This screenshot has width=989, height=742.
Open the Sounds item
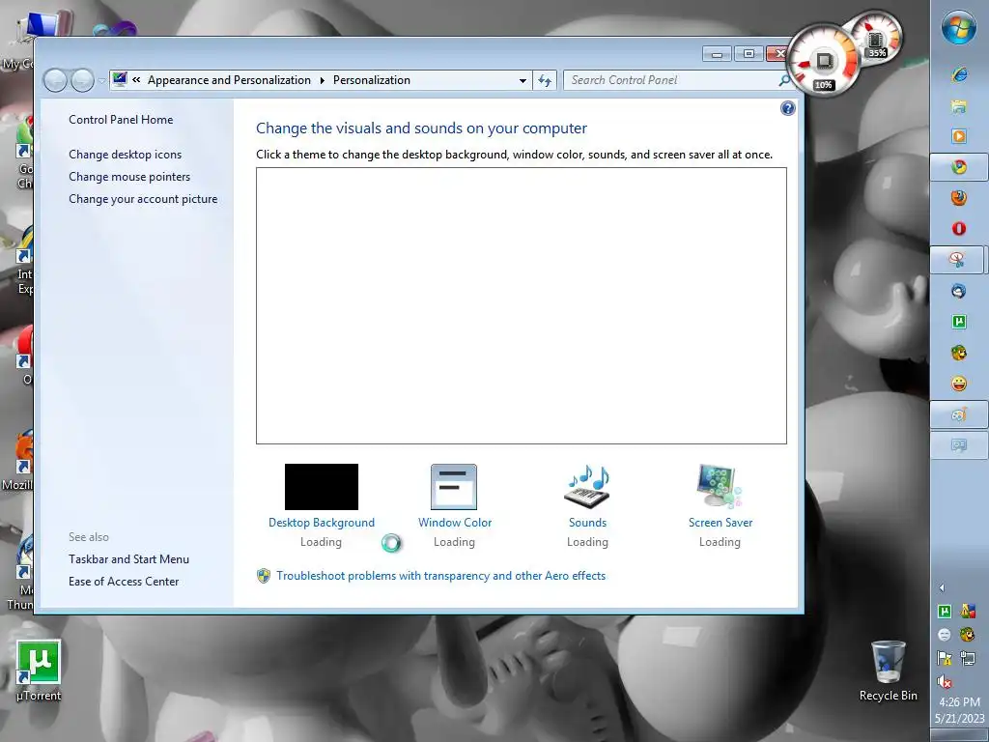587,504
